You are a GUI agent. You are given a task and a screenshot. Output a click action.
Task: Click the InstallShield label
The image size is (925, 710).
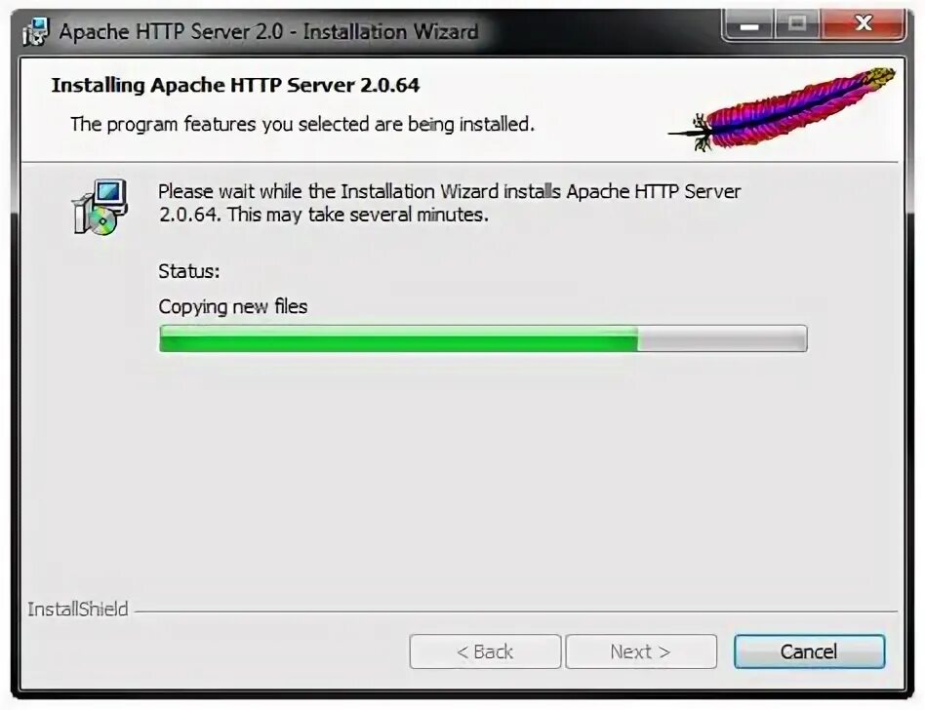click(78, 610)
